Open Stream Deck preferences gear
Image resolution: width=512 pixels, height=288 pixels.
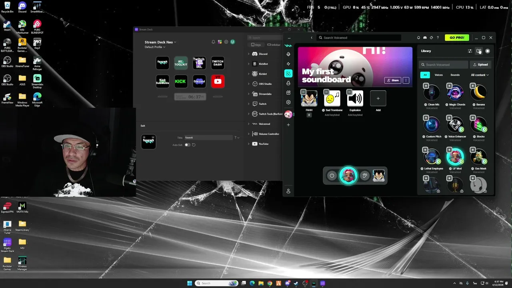click(226, 42)
